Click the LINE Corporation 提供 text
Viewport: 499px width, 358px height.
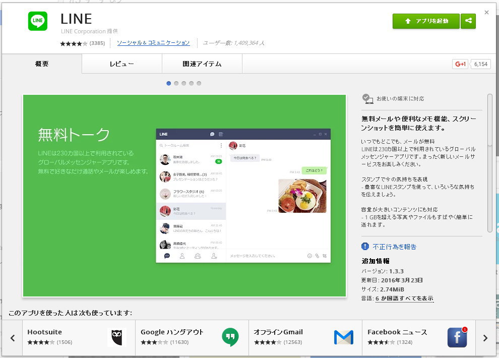click(89, 31)
